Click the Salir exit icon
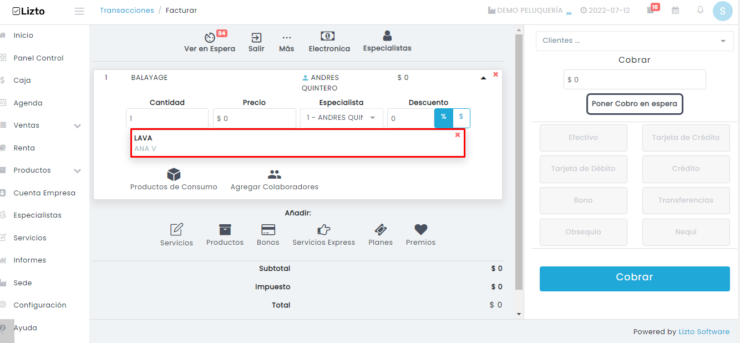The height and width of the screenshot is (343, 740). [256, 38]
